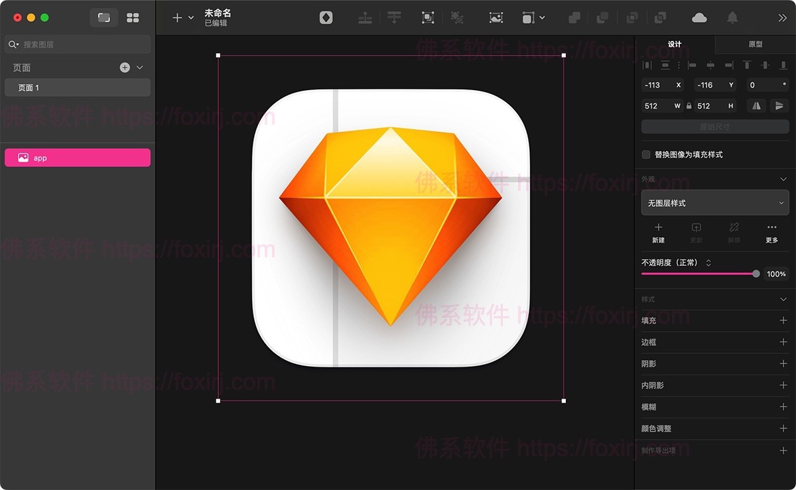The height and width of the screenshot is (490, 796).
Task: Click the 不透明度 opacity slider handle
Action: [756, 274]
